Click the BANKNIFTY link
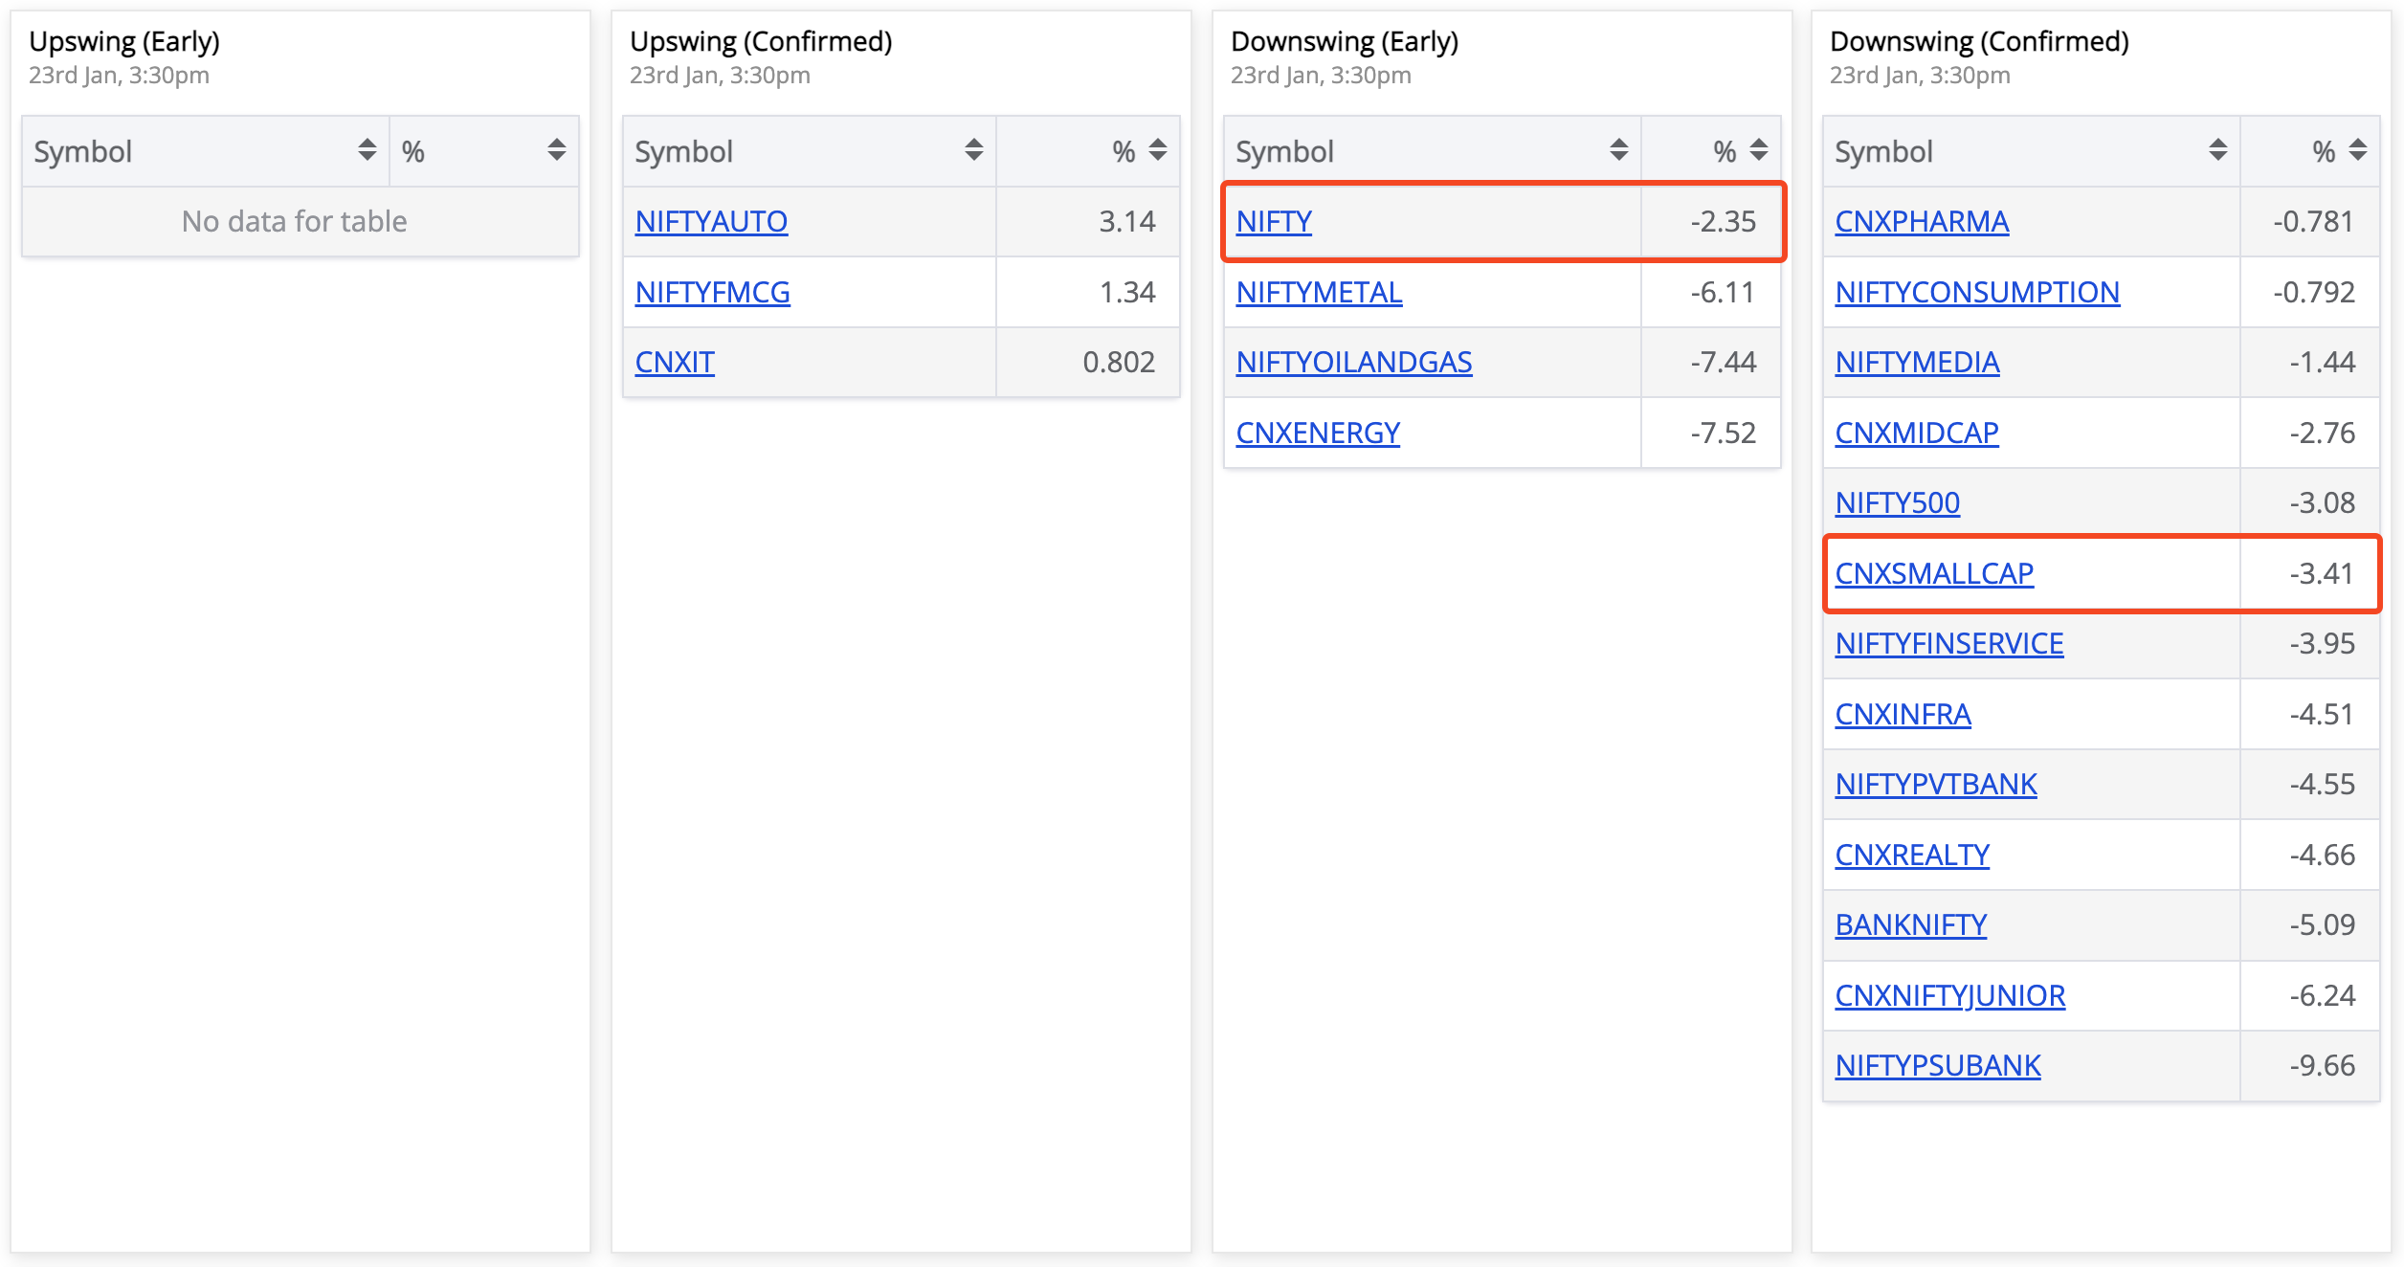 coord(1910,924)
